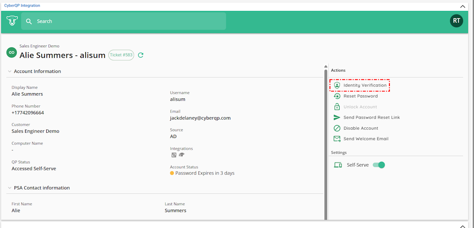Click the QP Status Accessed Self-Serve text

coord(34,169)
